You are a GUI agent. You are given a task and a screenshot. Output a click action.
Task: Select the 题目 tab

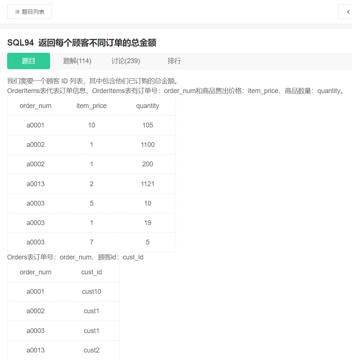28,61
